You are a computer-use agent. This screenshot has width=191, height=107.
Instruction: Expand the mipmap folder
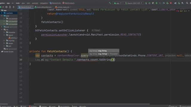click(4, 41)
